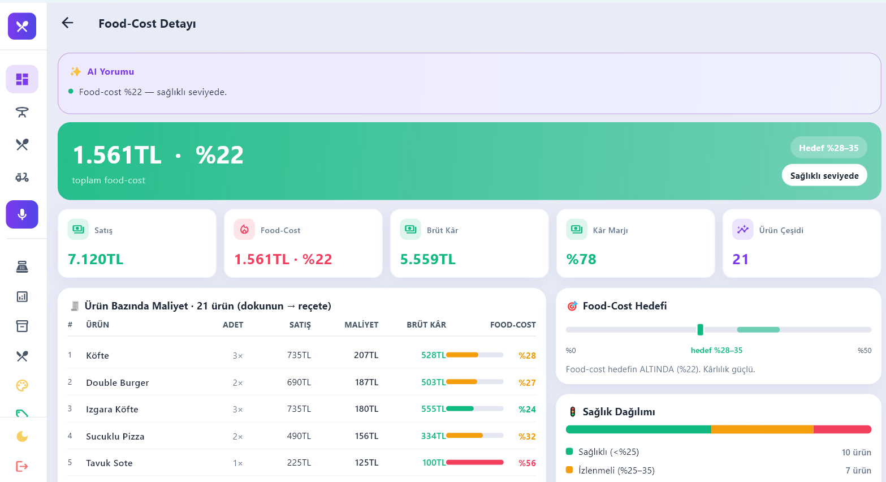Open the archive box icon in sidebar

(x=22, y=326)
